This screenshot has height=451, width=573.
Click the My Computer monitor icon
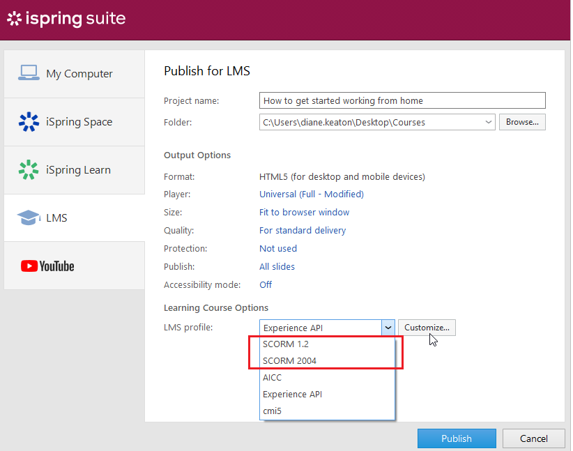29,73
